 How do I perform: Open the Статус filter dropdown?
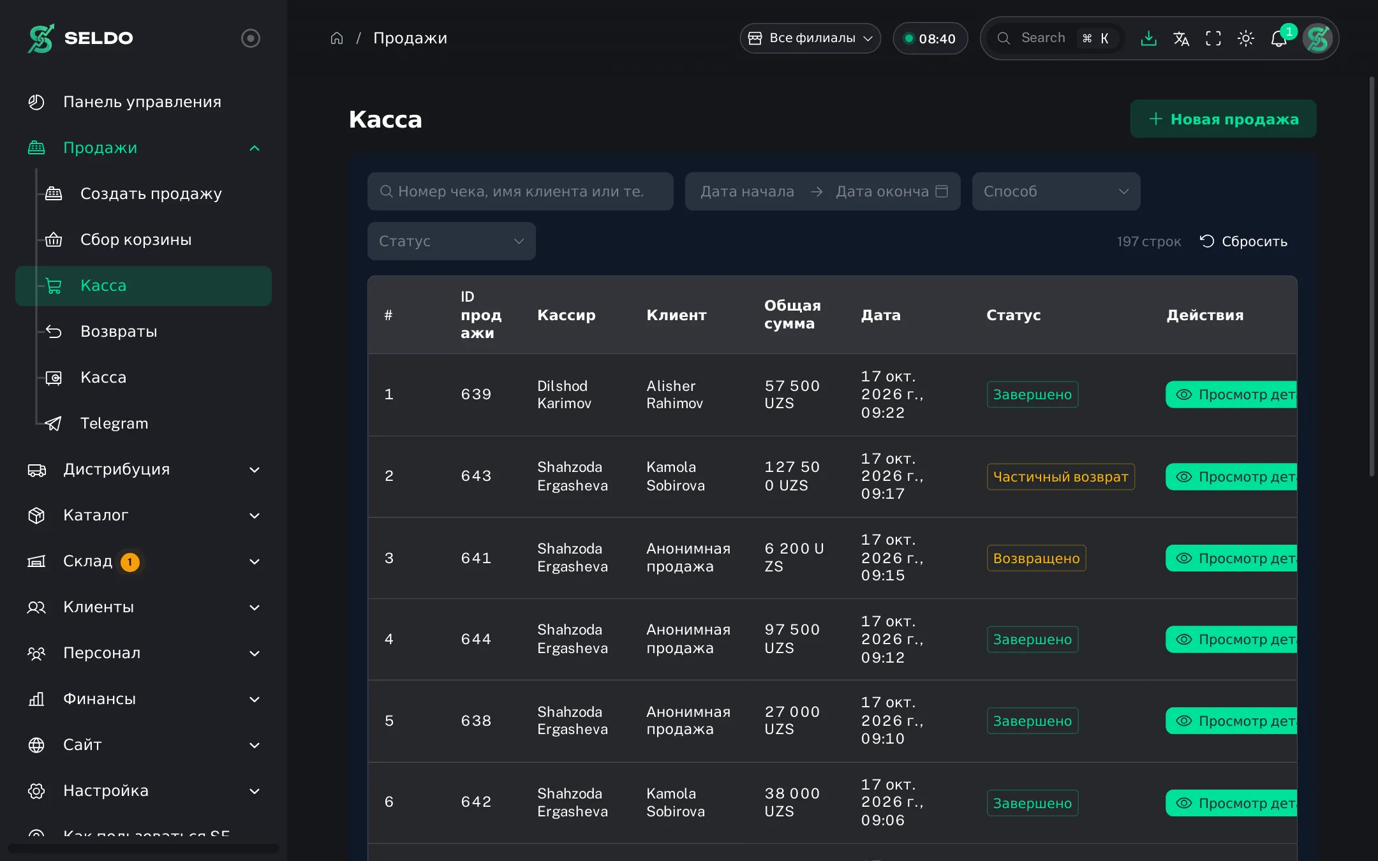pos(451,241)
